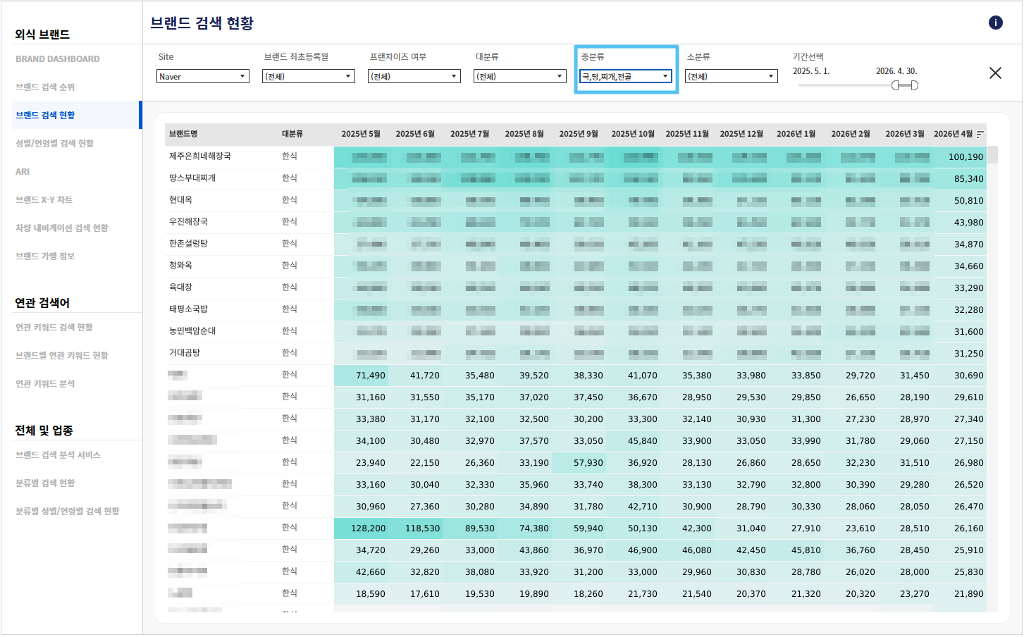Click the sort icon beside 2026년 4월

(980, 134)
